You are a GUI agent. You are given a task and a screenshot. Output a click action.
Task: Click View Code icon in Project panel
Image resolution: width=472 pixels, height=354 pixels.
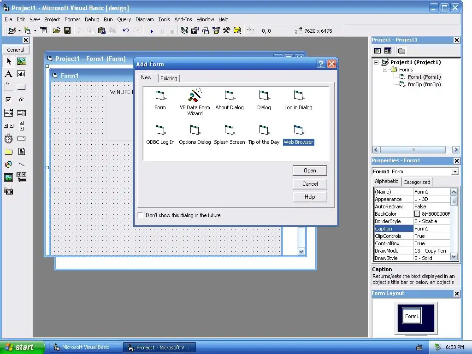(378, 51)
